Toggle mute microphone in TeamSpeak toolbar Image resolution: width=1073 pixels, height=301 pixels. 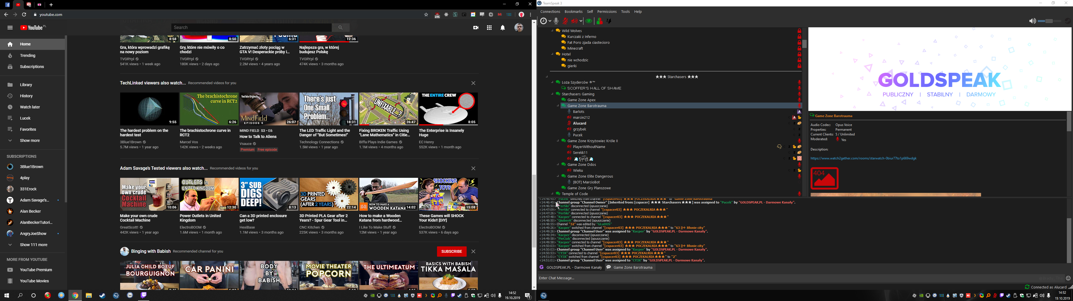565,21
